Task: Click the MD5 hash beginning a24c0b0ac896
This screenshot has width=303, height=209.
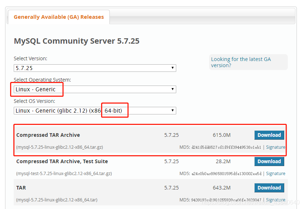Action: 226,174
